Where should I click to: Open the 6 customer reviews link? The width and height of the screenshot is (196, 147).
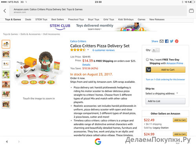[x=103, y=50]
